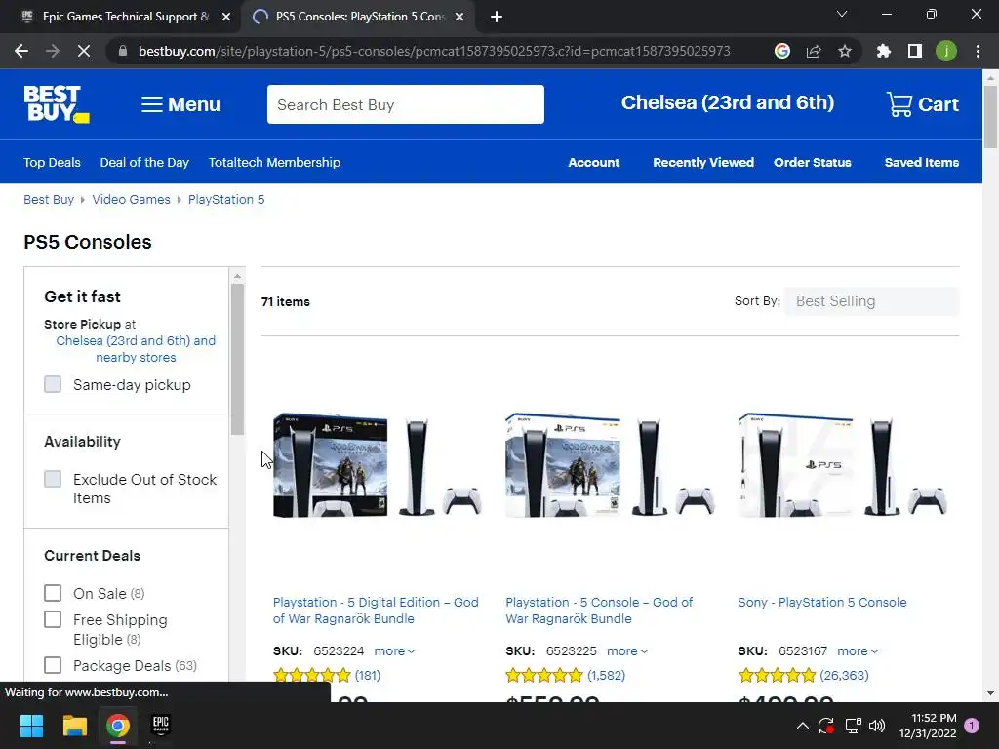Click Digital Edition bundle product image
Viewport: 999px width, 749px height.
click(x=378, y=465)
